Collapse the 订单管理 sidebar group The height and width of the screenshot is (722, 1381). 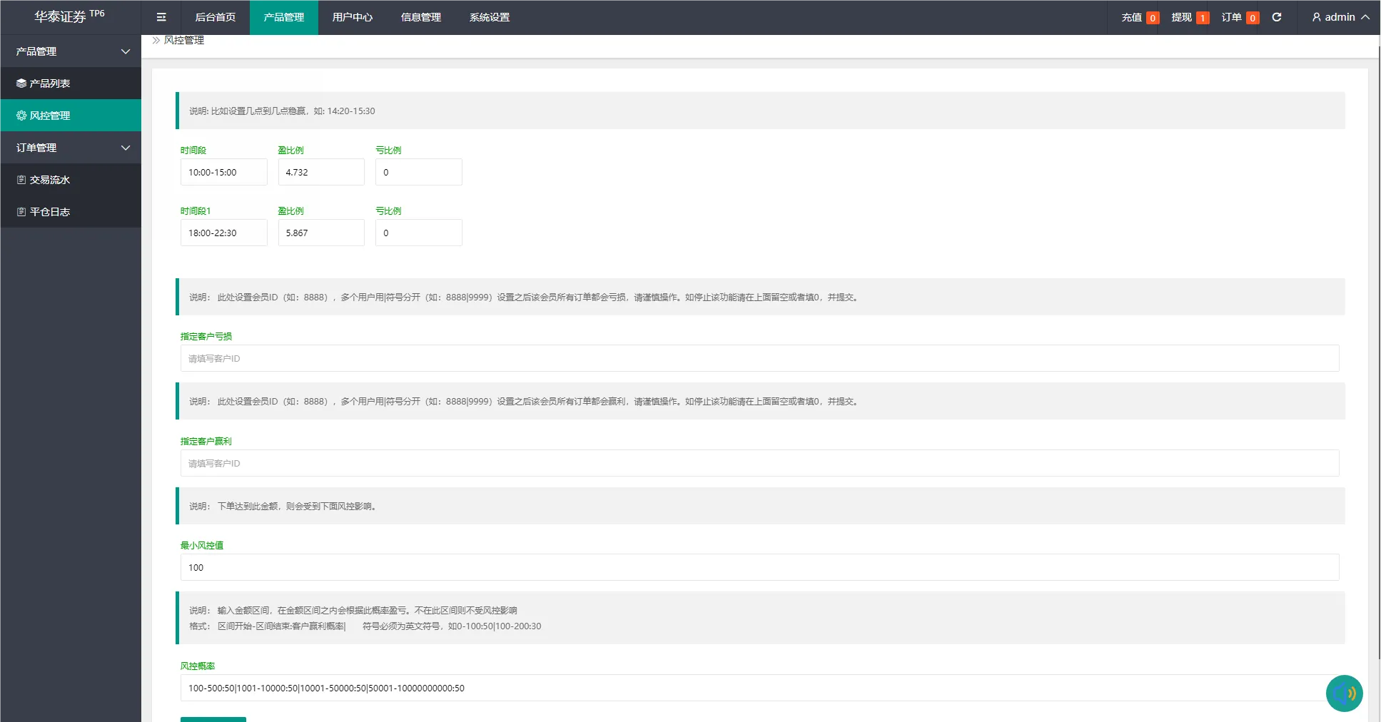point(126,148)
